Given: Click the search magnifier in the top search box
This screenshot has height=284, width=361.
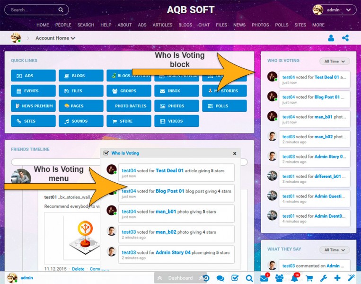Looking at the screenshot, I should click(x=61, y=9).
